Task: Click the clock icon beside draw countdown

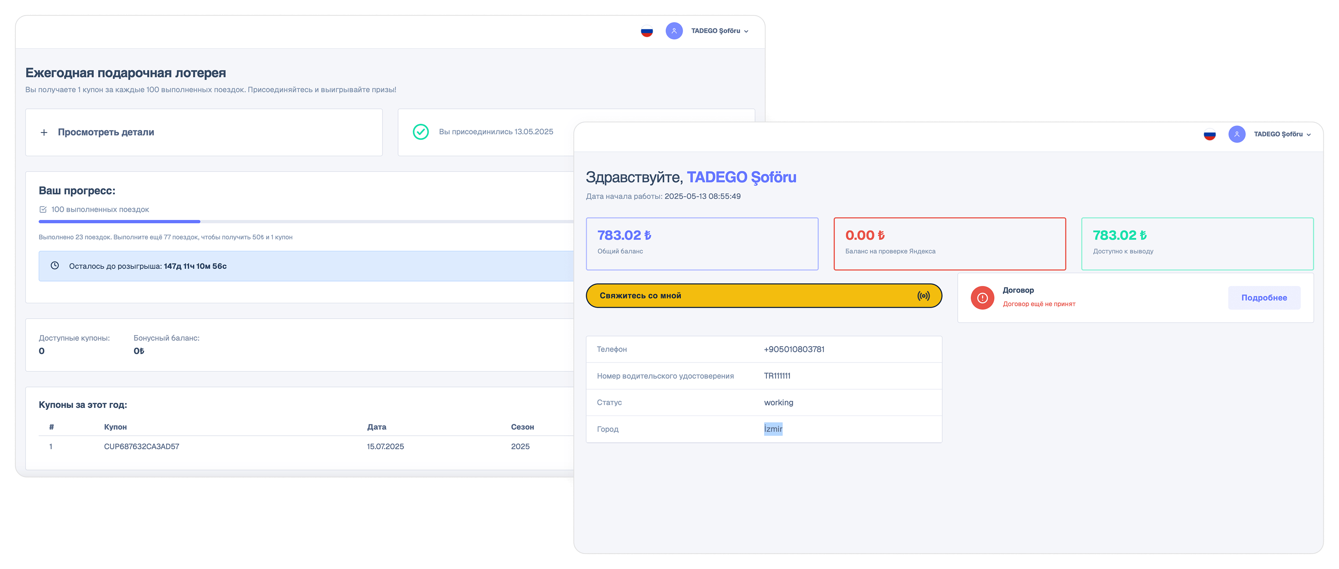Action: click(54, 265)
